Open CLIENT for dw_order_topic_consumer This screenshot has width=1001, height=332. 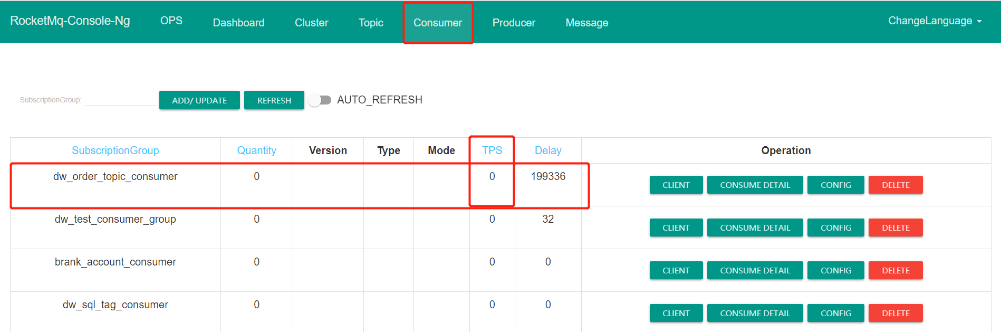coord(676,185)
